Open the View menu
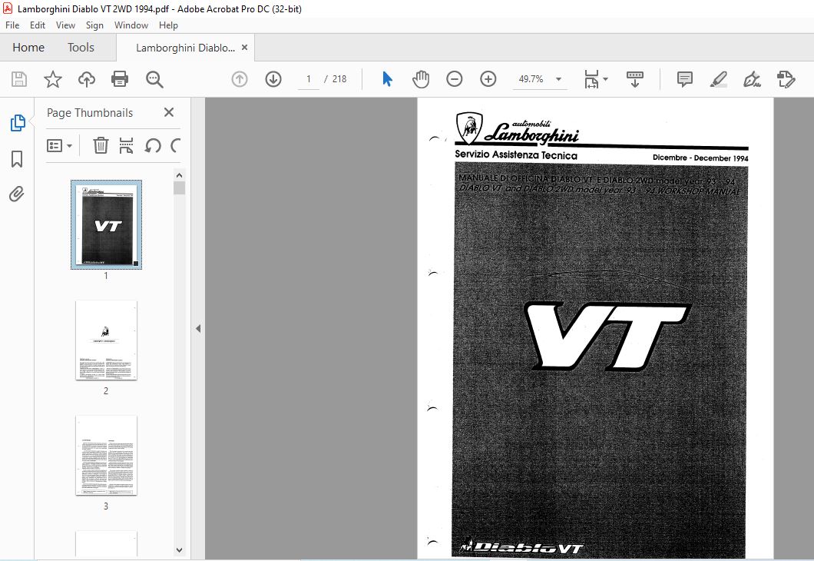Screen dimensions: 814x561 point(65,25)
